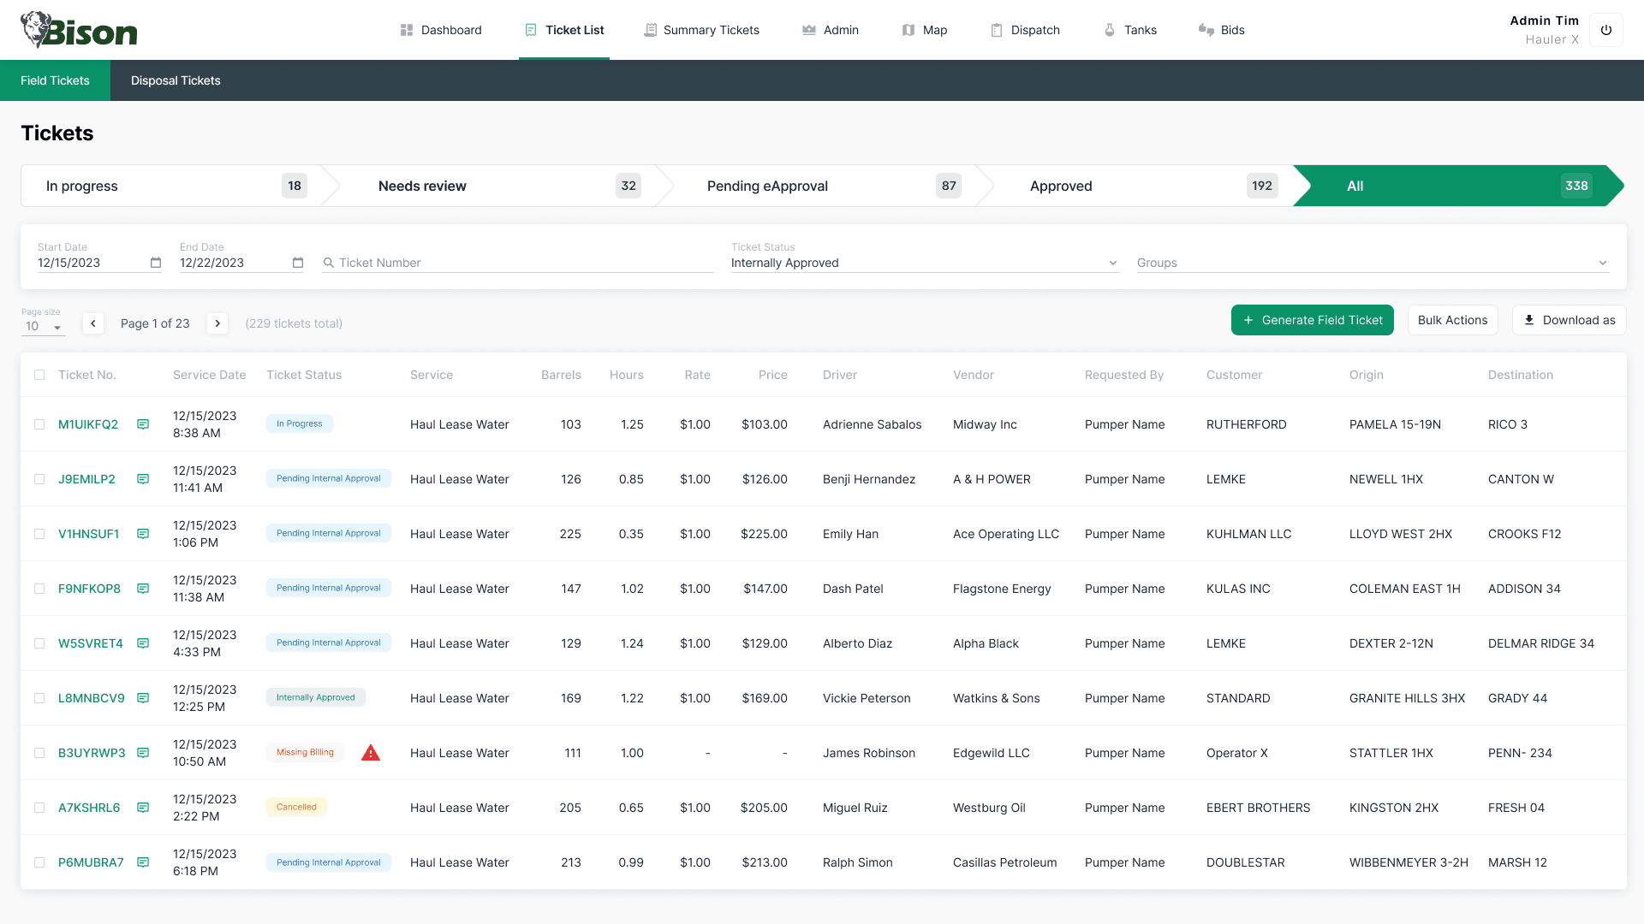This screenshot has height=924, width=1644.
Task: Check the box for ticket L8MNBCV9
Action: pos(39,698)
